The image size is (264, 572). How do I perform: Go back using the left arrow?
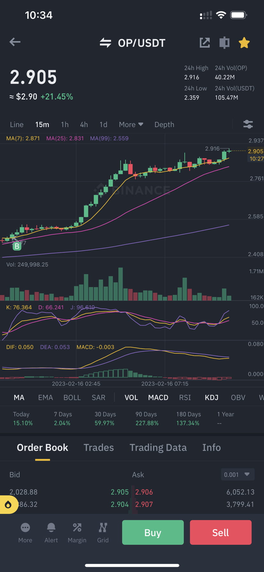15,42
